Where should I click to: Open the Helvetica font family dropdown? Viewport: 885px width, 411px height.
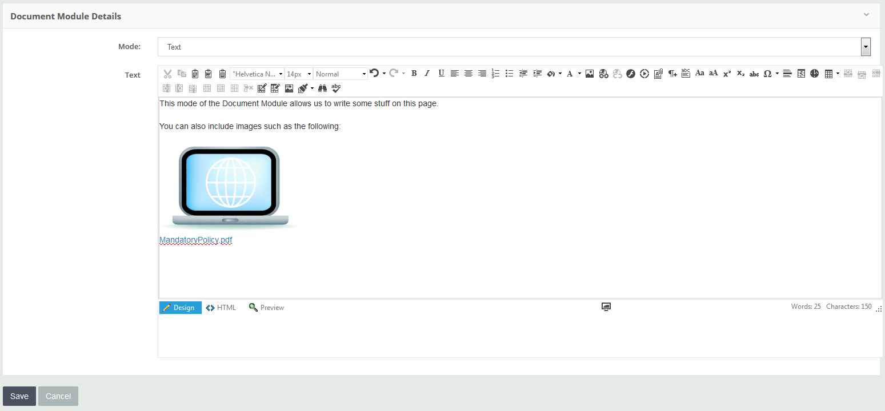(256, 73)
